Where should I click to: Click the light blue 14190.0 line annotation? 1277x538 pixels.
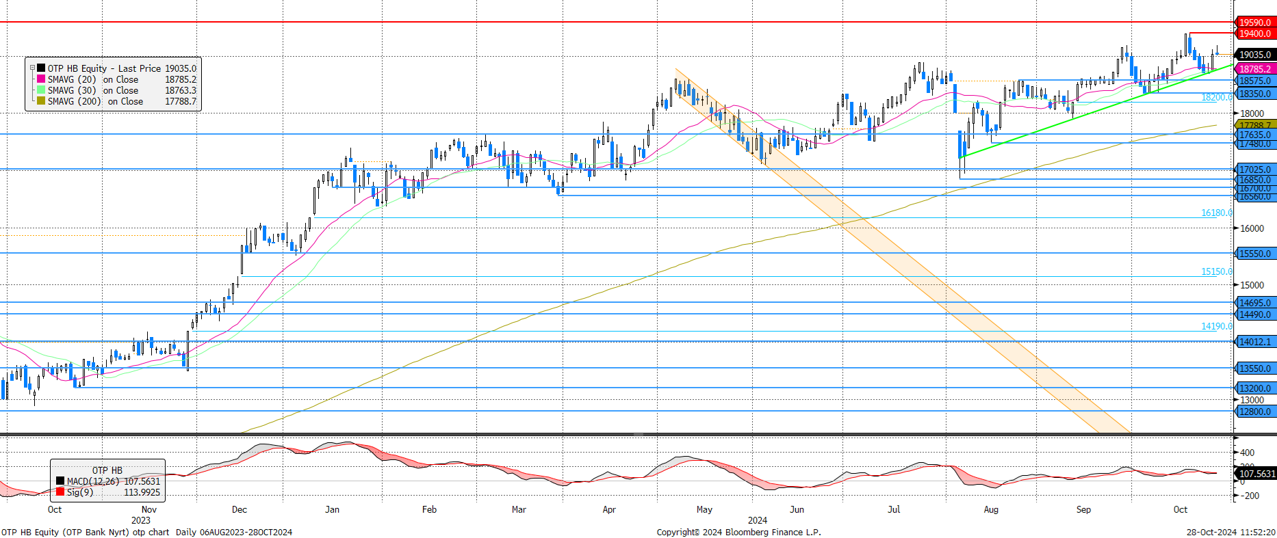pyautogui.click(x=1217, y=327)
